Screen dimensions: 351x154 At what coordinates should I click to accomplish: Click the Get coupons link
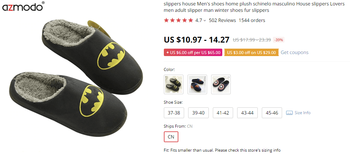[294, 52]
